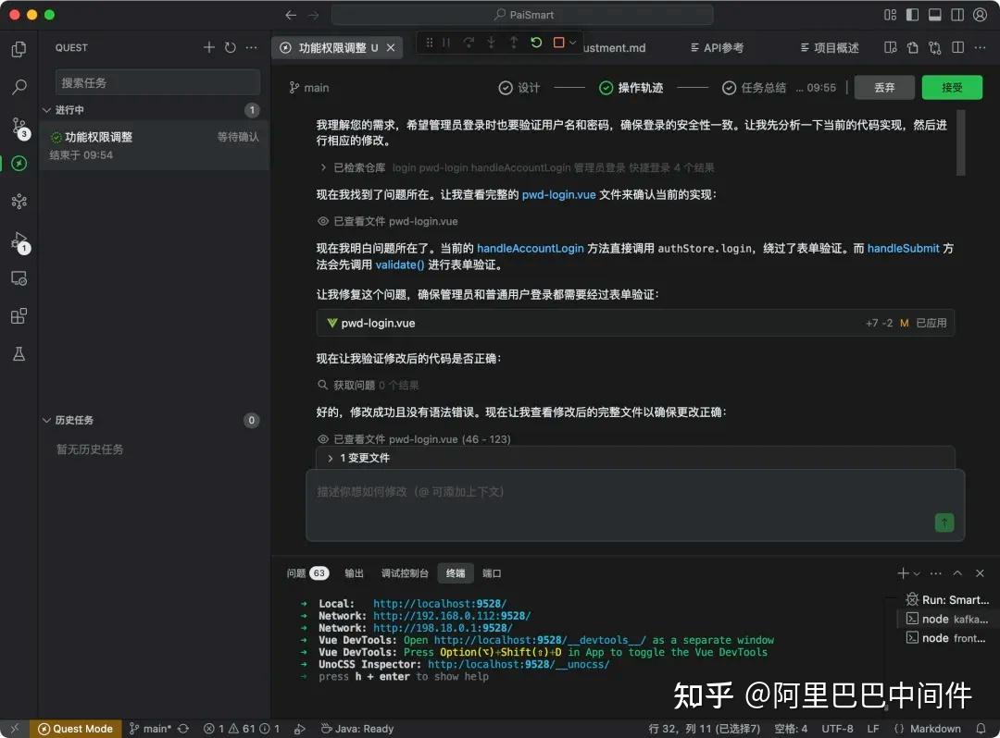This screenshot has width=1000, height=738.
Task: Open a new terminal with the plus icon
Action: pyautogui.click(x=902, y=572)
